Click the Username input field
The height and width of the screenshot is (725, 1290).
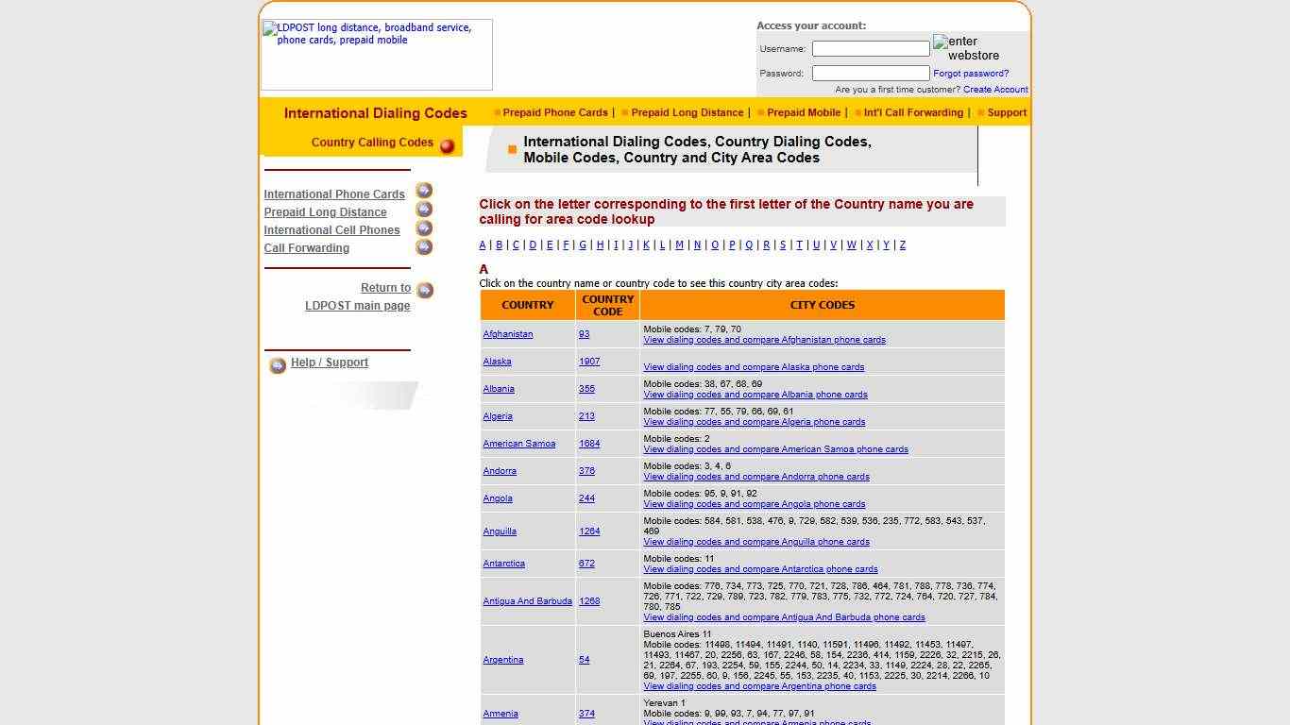click(870, 48)
